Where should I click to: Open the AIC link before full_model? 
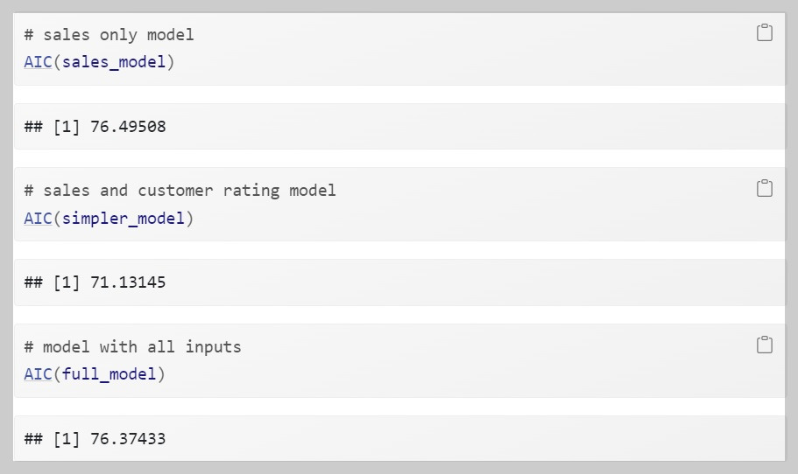(38, 374)
